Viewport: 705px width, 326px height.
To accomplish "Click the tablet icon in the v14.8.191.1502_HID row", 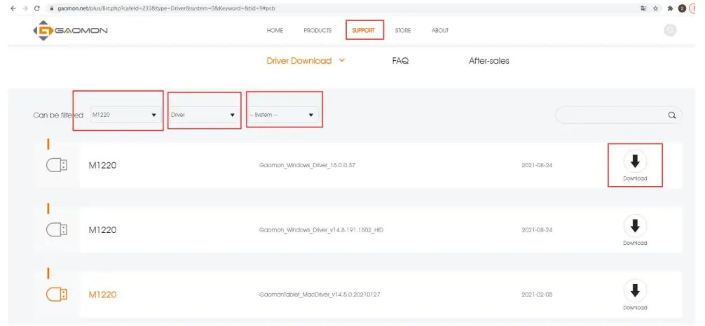I will pos(57,230).
